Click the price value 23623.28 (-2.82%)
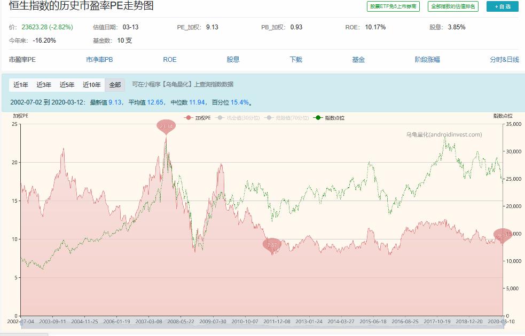The image size is (525, 336). [47, 27]
